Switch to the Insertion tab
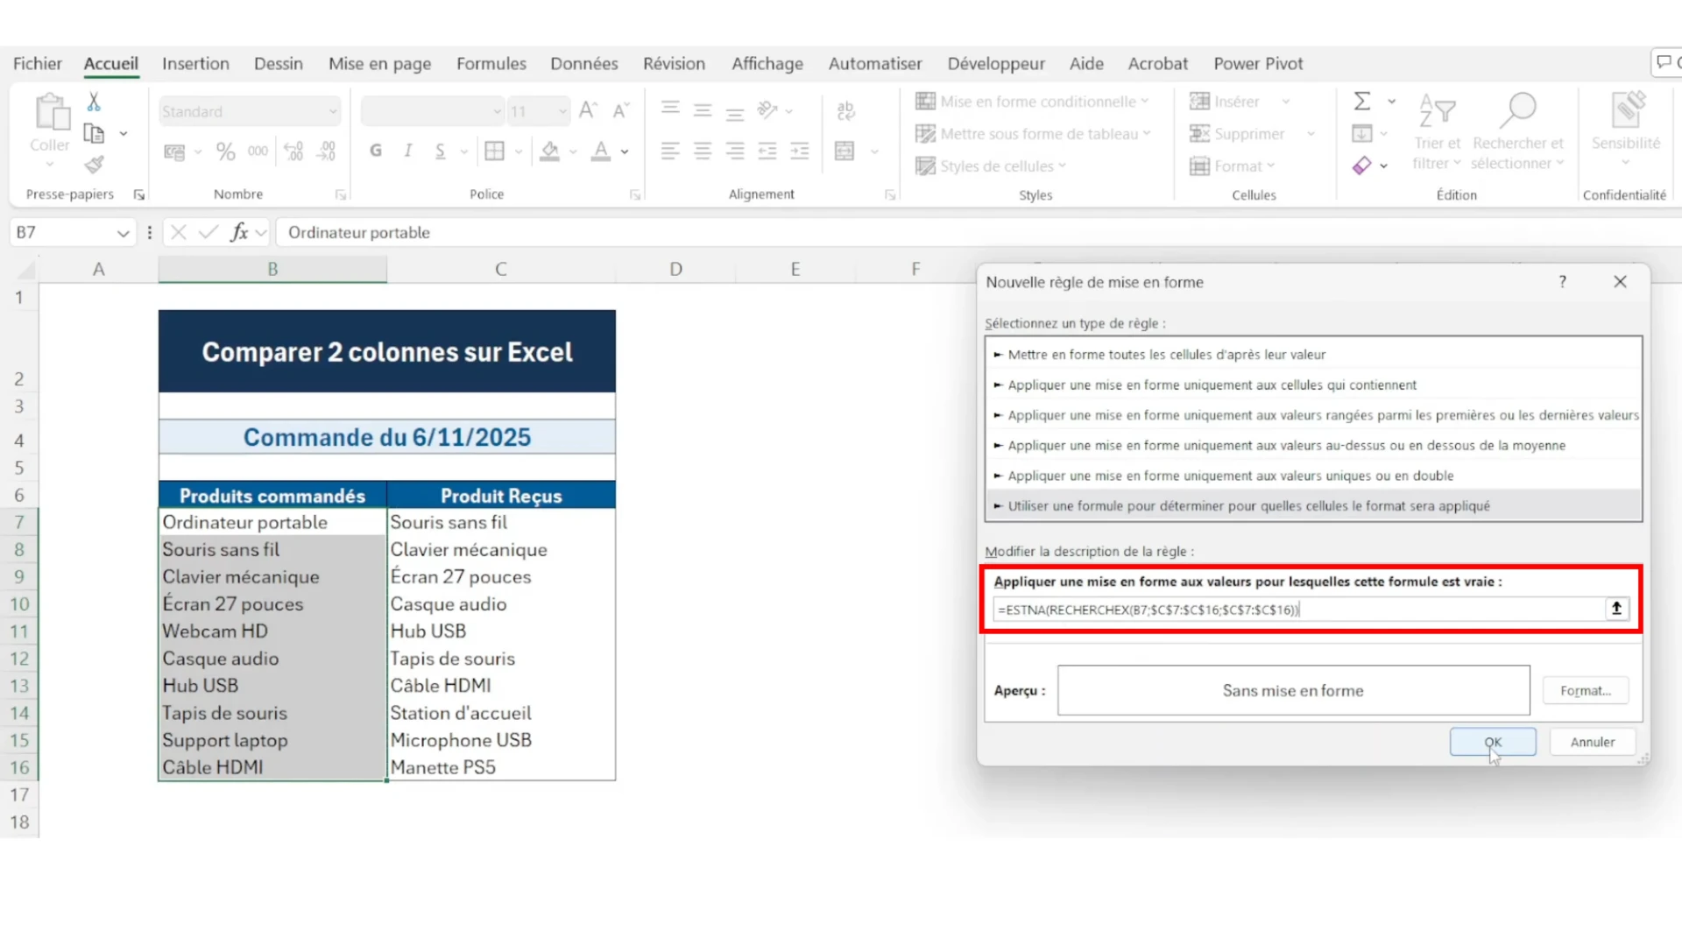This screenshot has height=931, width=1682. pos(195,63)
